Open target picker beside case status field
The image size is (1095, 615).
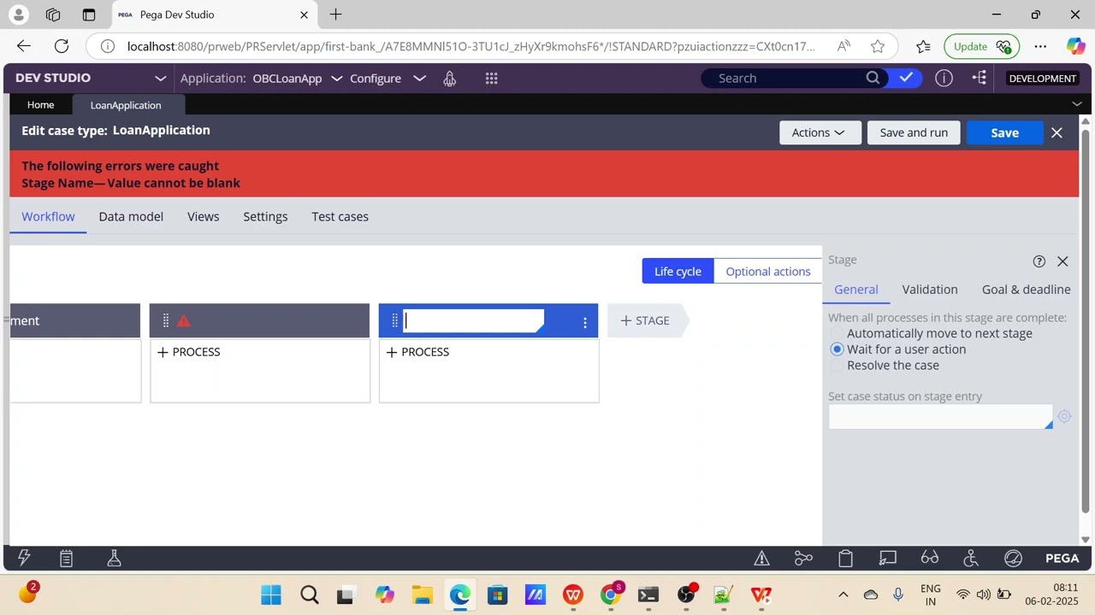(1064, 417)
